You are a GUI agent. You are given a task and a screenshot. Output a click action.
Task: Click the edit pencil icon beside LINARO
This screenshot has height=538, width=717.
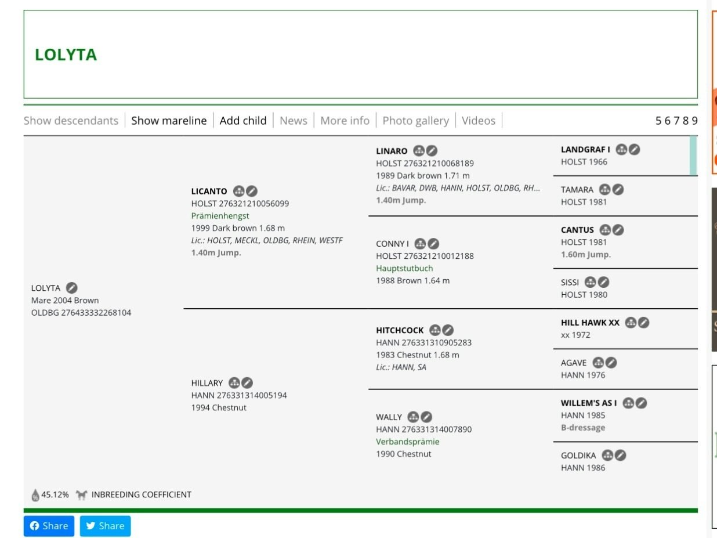click(432, 151)
